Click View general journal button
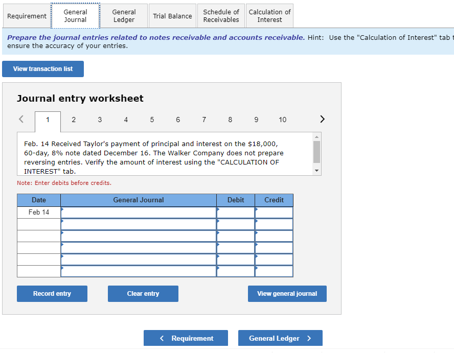 [x=287, y=294]
